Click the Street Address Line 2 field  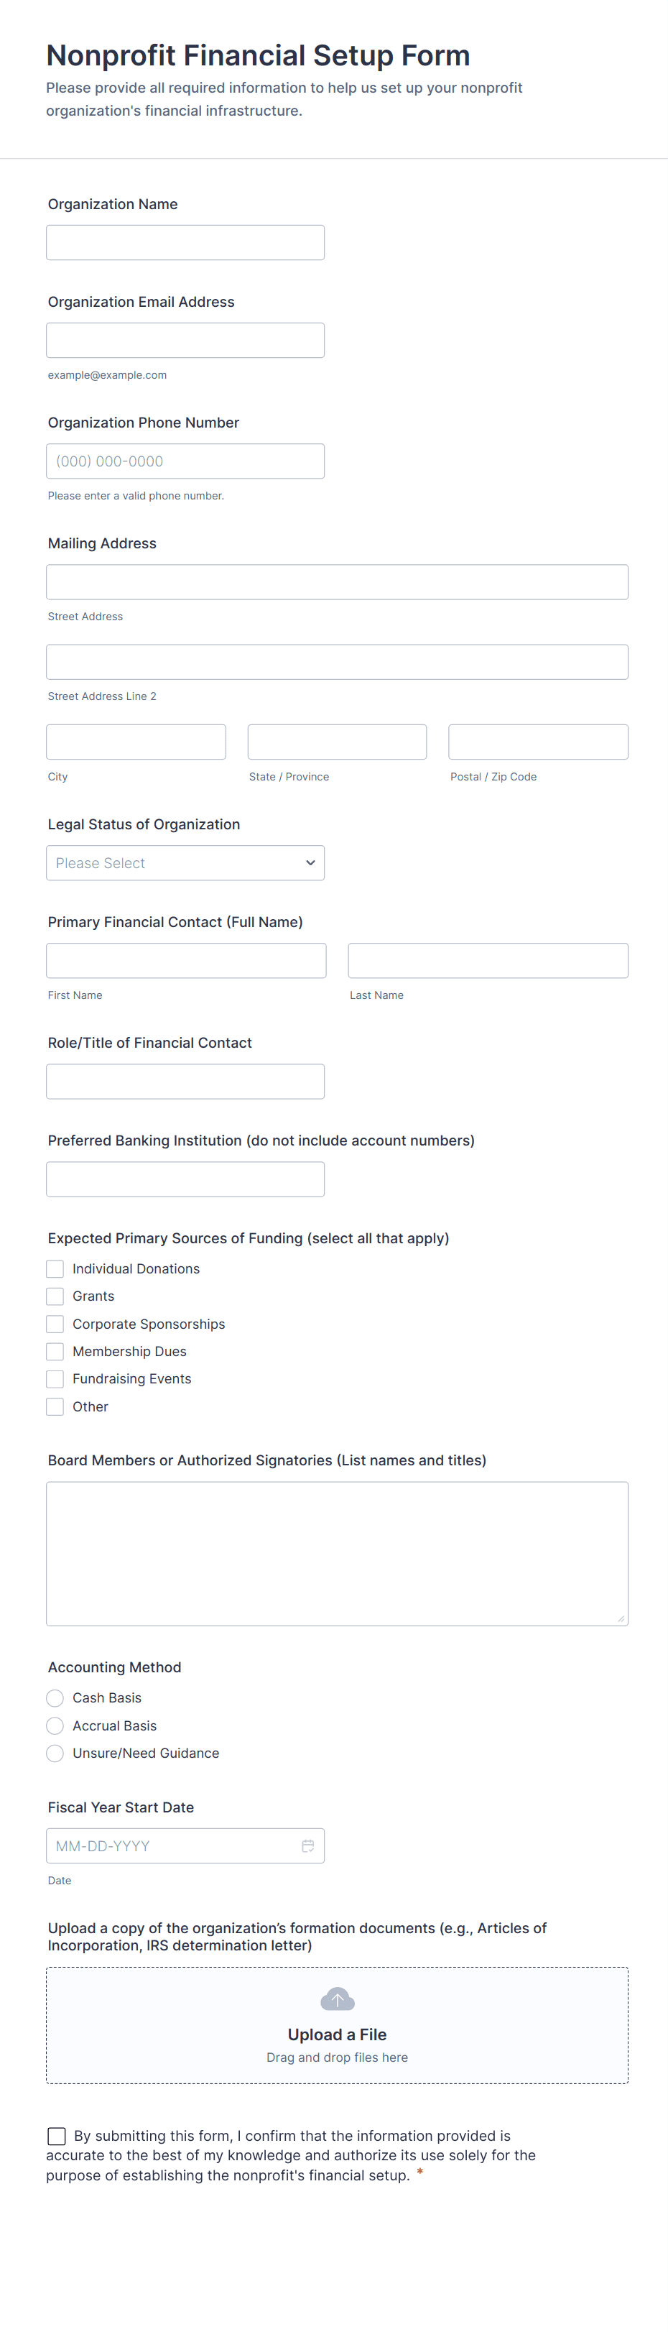click(x=337, y=662)
